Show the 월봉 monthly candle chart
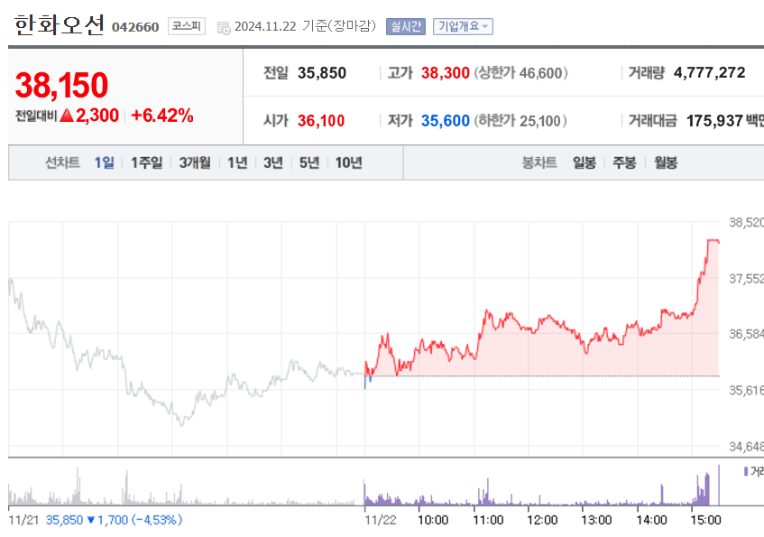This screenshot has width=764, height=537. point(666,162)
